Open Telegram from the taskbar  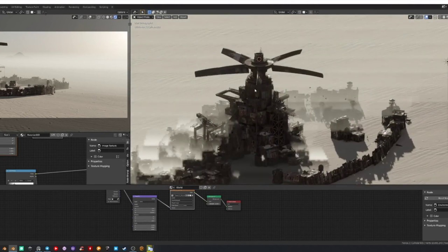(x=47, y=248)
